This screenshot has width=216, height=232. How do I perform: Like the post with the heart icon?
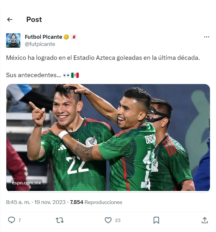(108, 220)
